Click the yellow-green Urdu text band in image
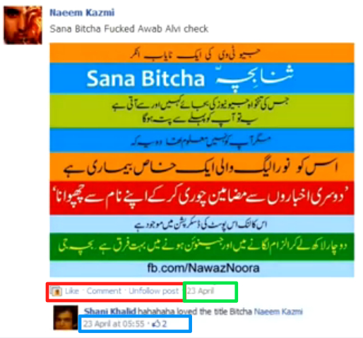Image resolution: width=363 pixels, height=338 pixels. 202,111
